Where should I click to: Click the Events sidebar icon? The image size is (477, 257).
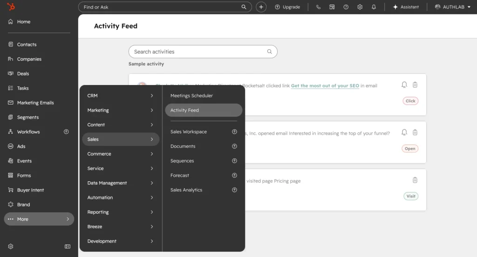click(x=11, y=161)
